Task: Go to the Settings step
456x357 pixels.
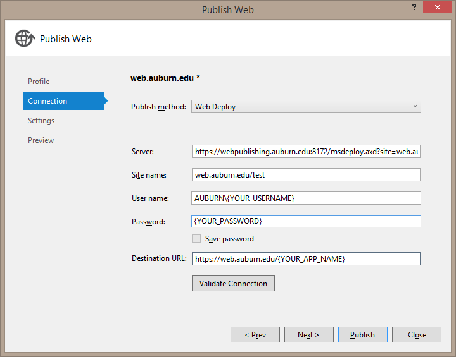Action: click(41, 121)
